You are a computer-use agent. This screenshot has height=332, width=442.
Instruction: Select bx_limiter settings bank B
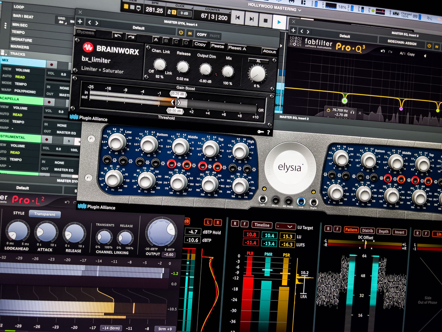click(x=166, y=40)
